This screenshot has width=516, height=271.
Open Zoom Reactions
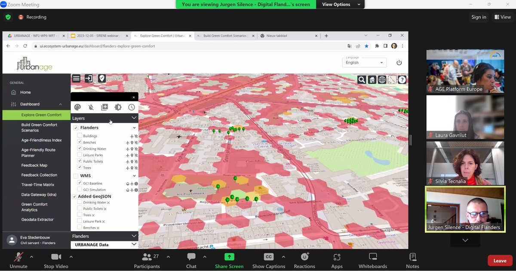(x=304, y=261)
